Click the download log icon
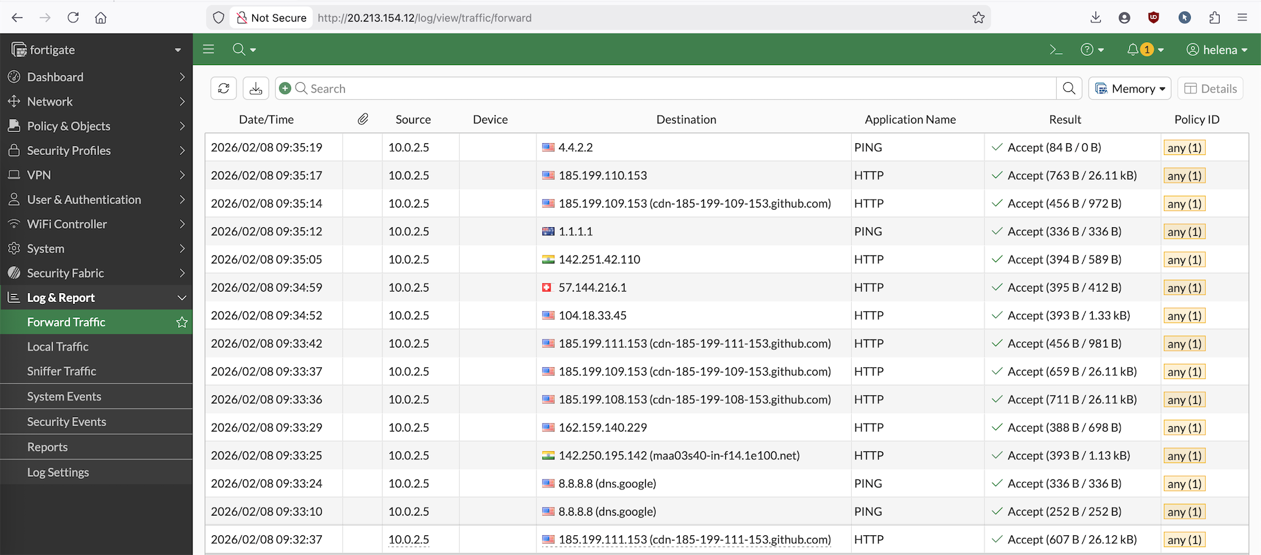This screenshot has height=555, width=1261. pos(256,89)
